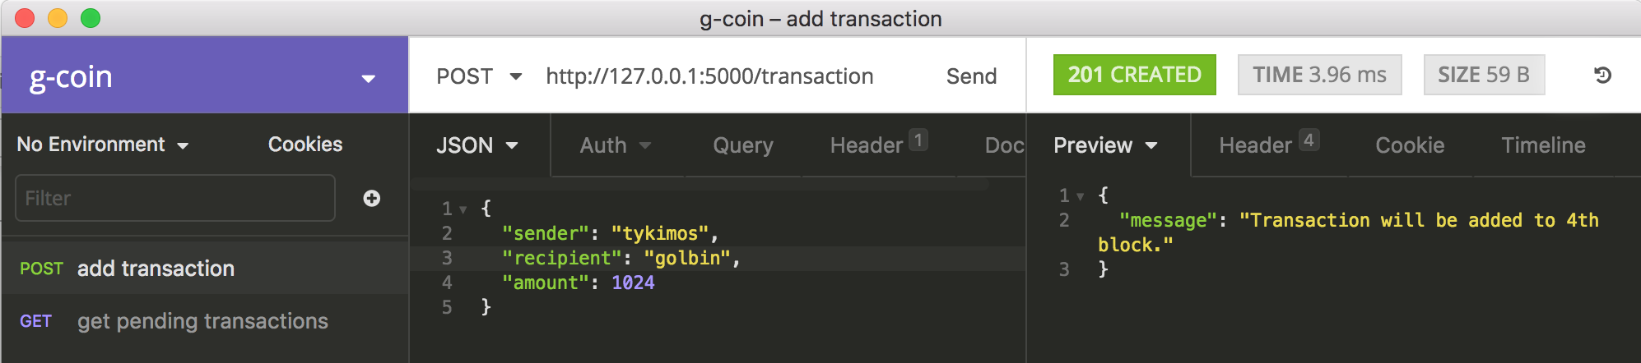Collapse the request JSON fold arrow
This screenshot has width=1641, height=363.
[x=463, y=209]
